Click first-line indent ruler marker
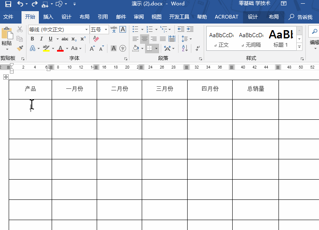 pyautogui.click(x=12, y=65)
